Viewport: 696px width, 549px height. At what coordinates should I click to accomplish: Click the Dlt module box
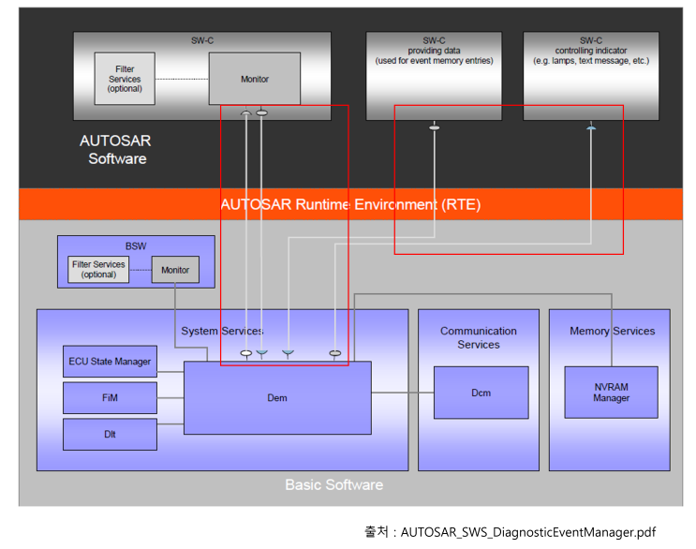tap(110, 434)
